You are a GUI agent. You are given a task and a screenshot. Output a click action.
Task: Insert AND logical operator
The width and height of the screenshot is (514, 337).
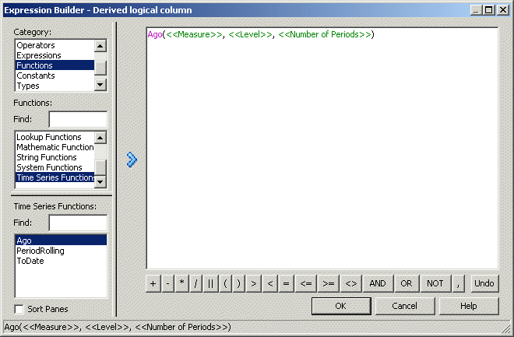tap(378, 283)
